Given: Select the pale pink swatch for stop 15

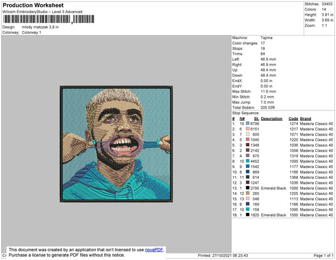Looking at the screenshot, I should pos(248,199).
